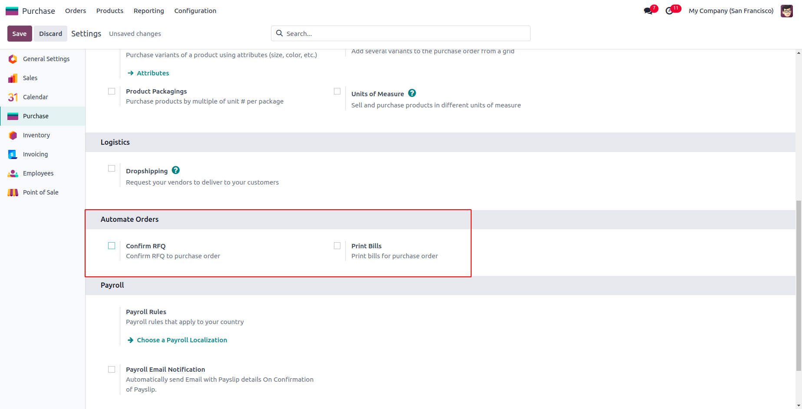Image resolution: width=802 pixels, height=409 pixels.
Task: Follow the Choose a Payroll Localization link
Action: 182,340
